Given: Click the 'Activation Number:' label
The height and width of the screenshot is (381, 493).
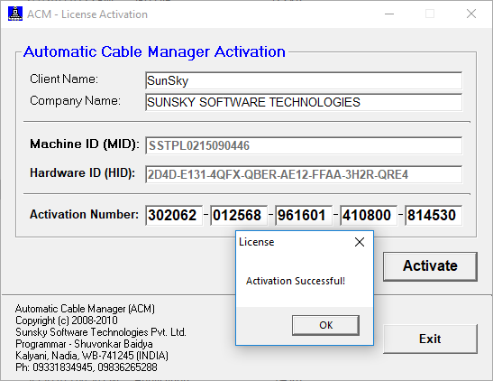Looking at the screenshot, I should pos(84,215).
